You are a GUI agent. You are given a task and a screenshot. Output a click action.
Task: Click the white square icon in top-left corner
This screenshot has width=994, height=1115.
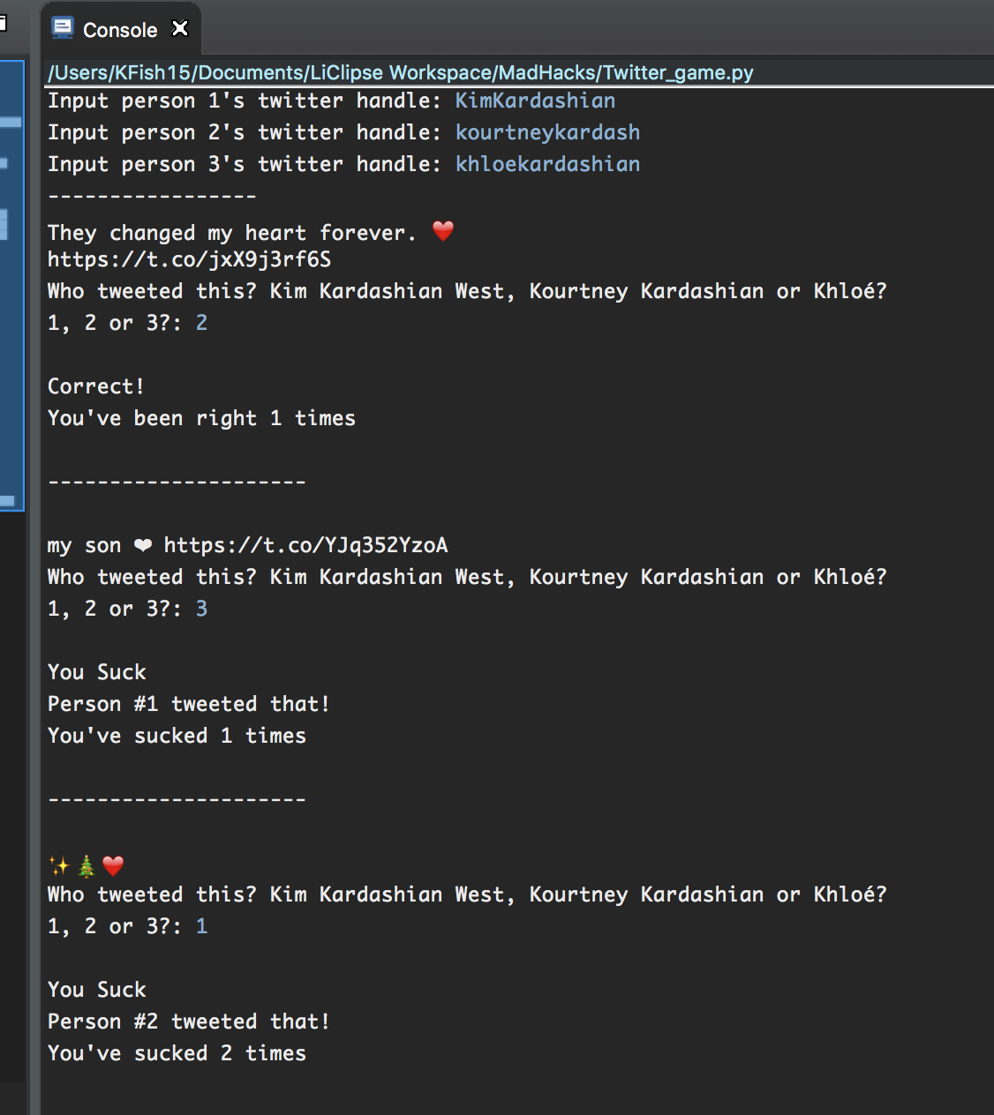click(3, 22)
